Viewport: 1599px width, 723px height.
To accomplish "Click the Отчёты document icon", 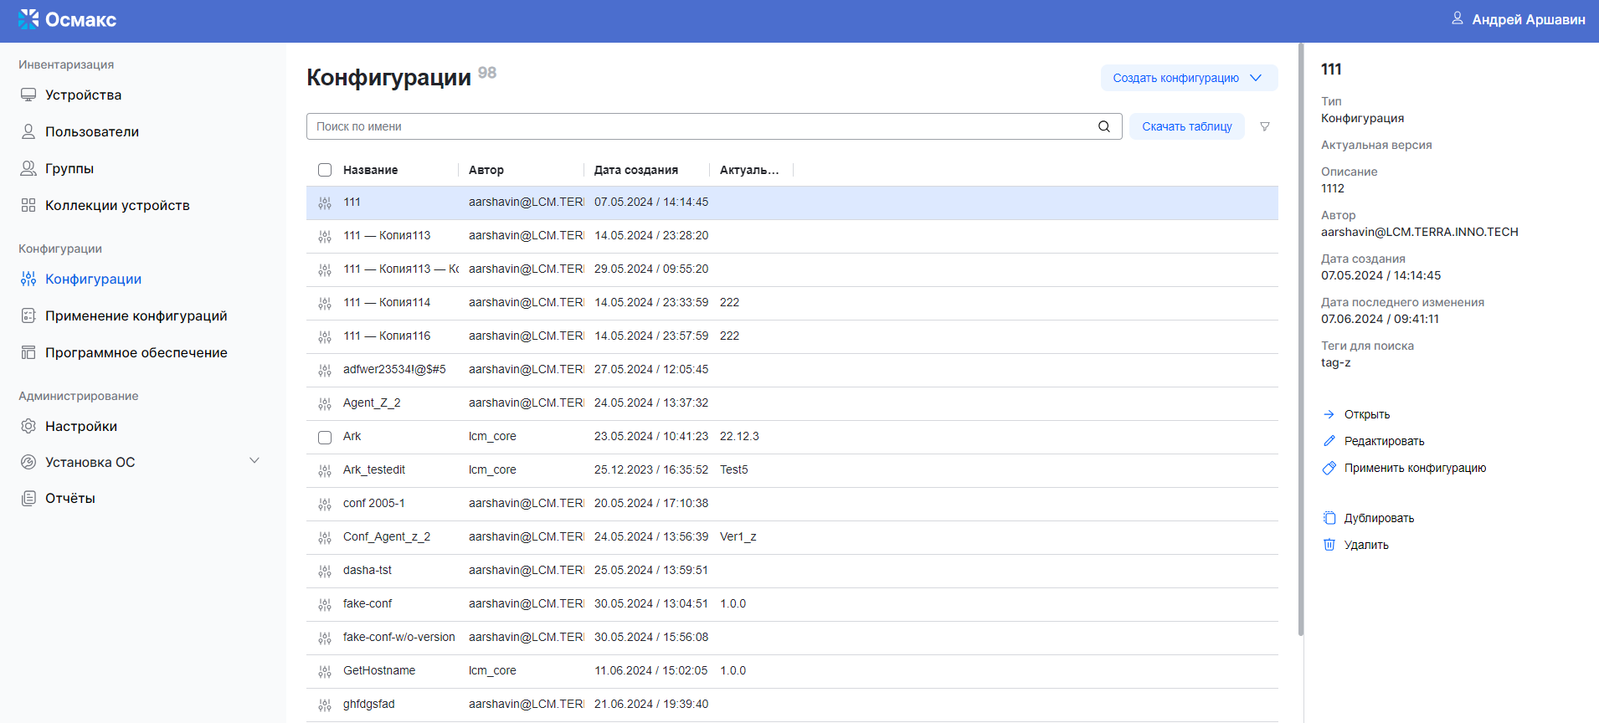I will 28,498.
